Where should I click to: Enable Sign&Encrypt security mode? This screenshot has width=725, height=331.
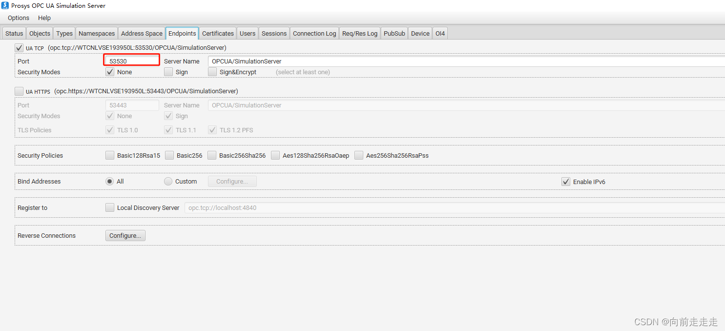[x=212, y=72]
